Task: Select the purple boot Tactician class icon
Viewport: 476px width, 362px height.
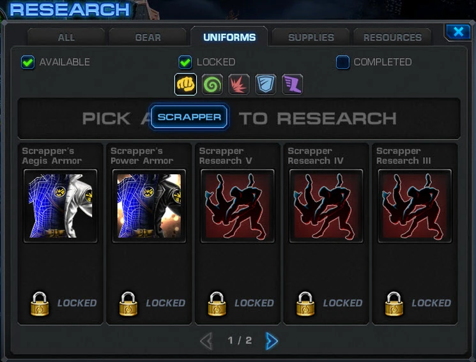Action: tap(293, 84)
